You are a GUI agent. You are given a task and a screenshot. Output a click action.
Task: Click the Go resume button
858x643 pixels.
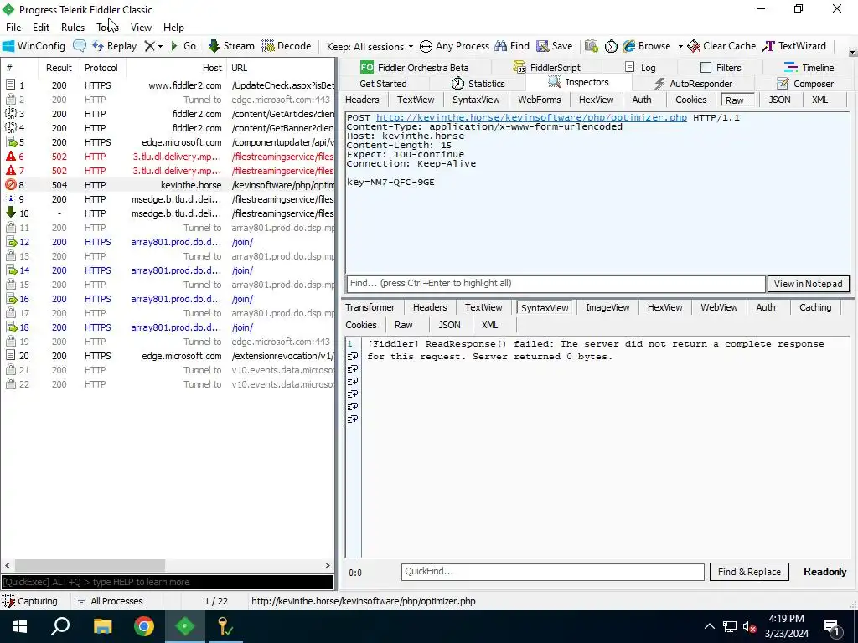pyautogui.click(x=183, y=46)
